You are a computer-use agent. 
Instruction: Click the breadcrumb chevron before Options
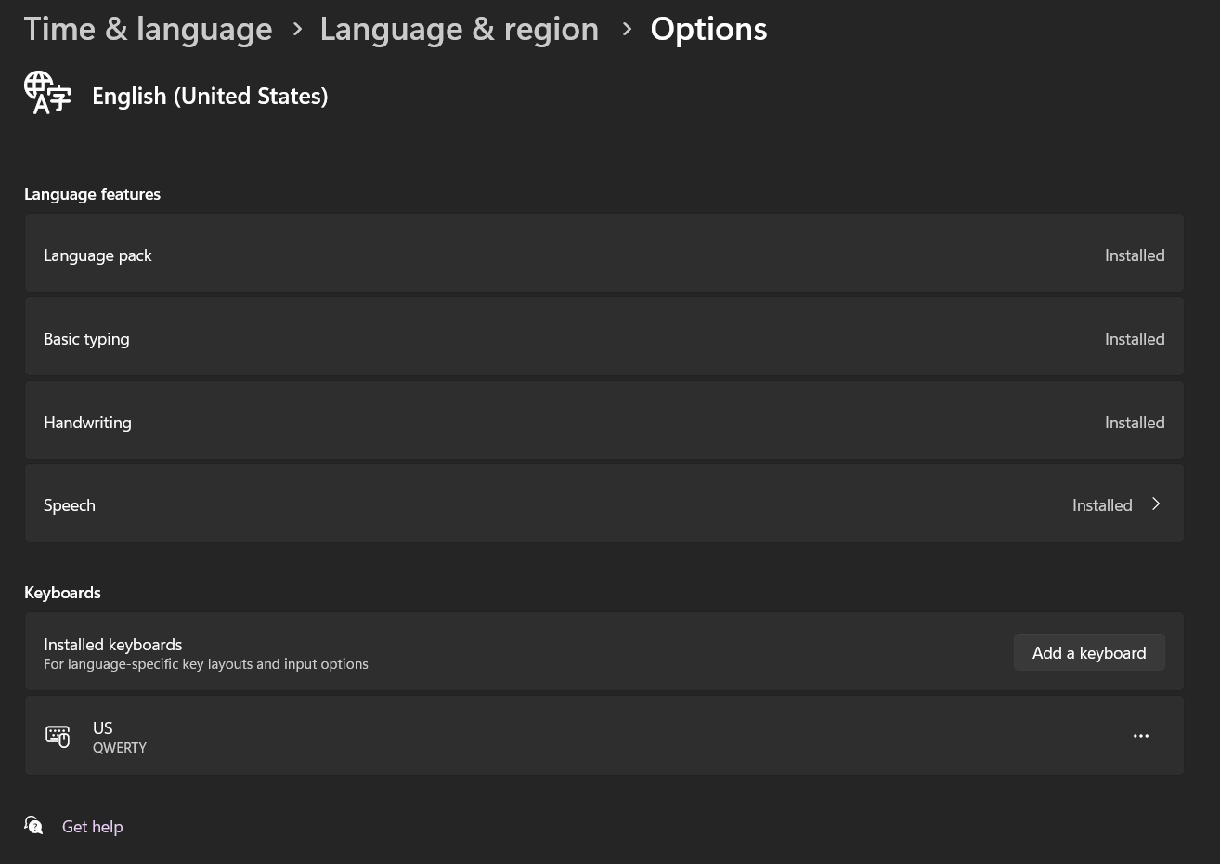click(627, 29)
